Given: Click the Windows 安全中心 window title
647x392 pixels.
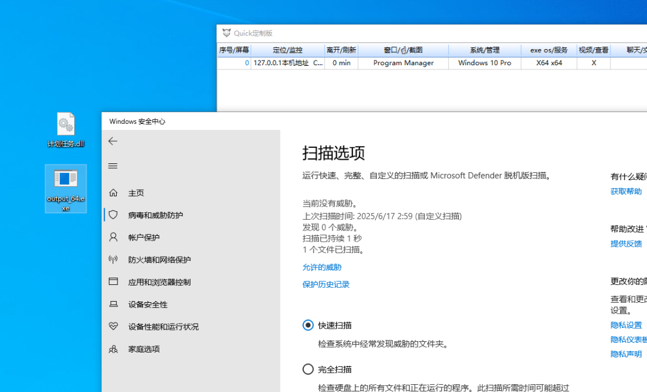Looking at the screenshot, I should [x=137, y=121].
